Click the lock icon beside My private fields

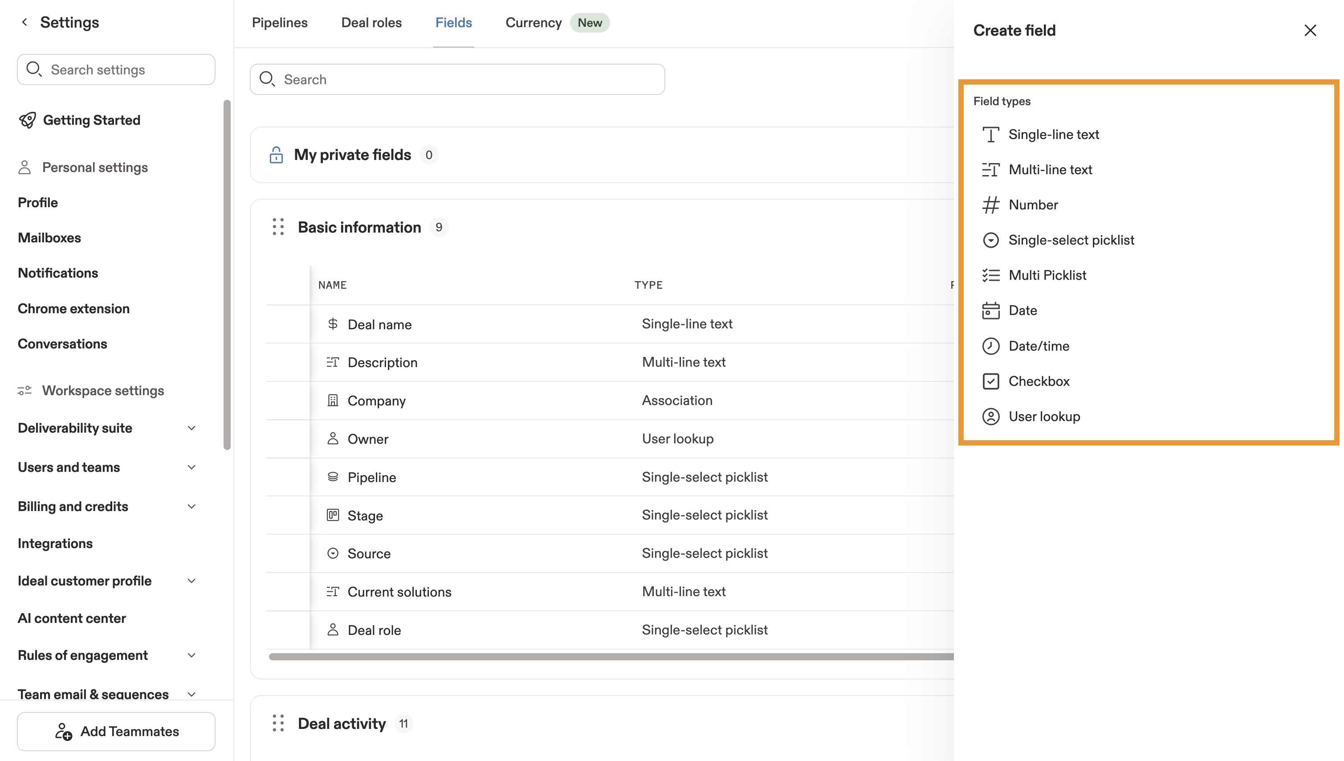276,155
